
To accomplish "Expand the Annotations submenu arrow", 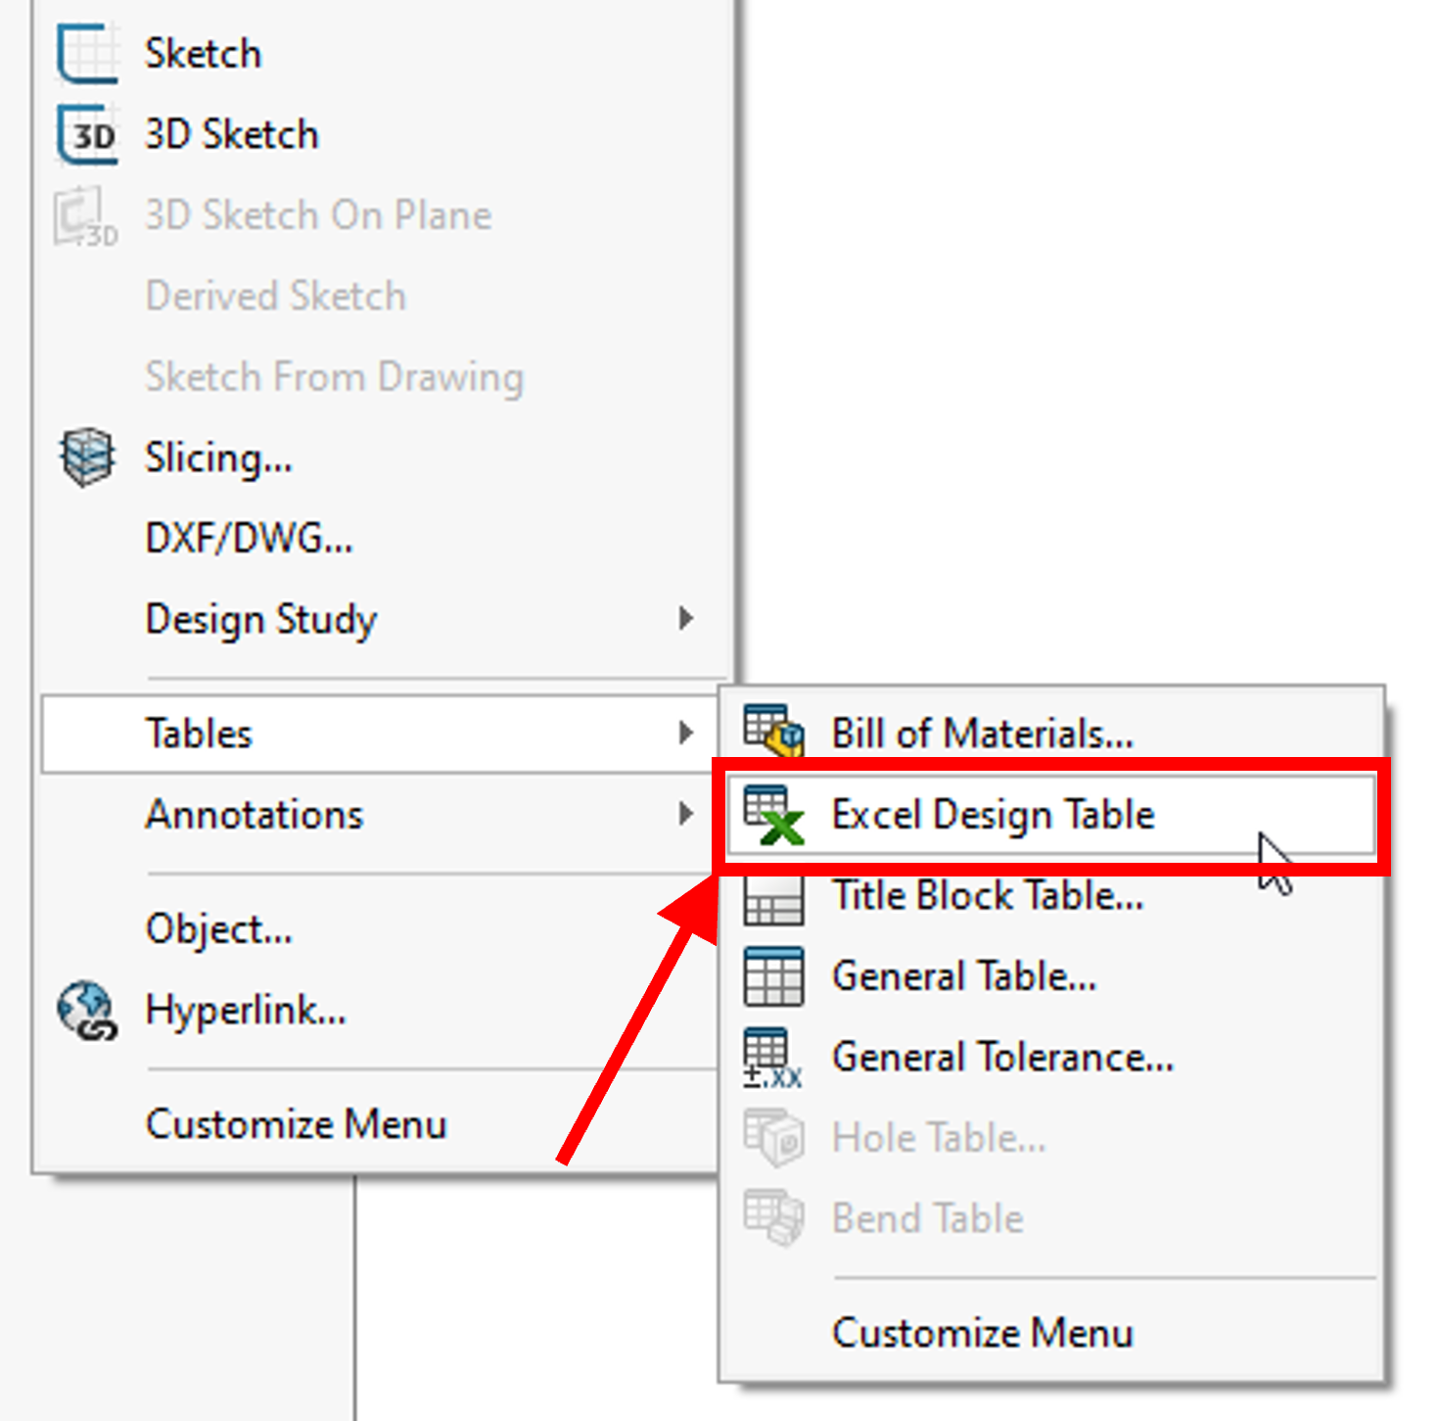I will click(x=686, y=814).
